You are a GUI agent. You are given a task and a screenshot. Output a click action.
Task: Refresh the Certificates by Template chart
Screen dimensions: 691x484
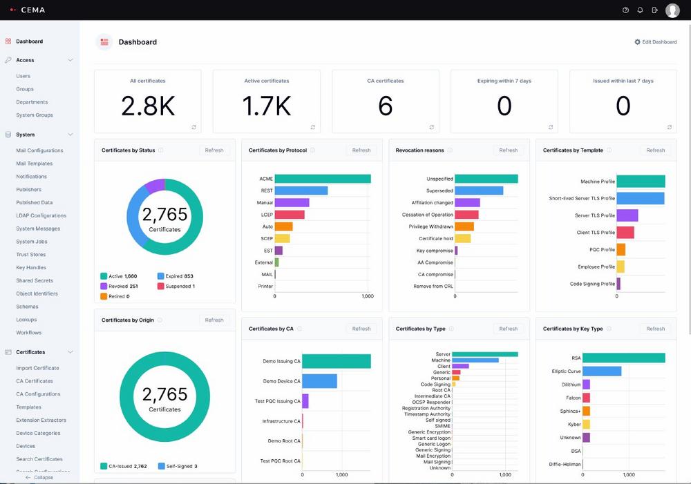(656, 151)
